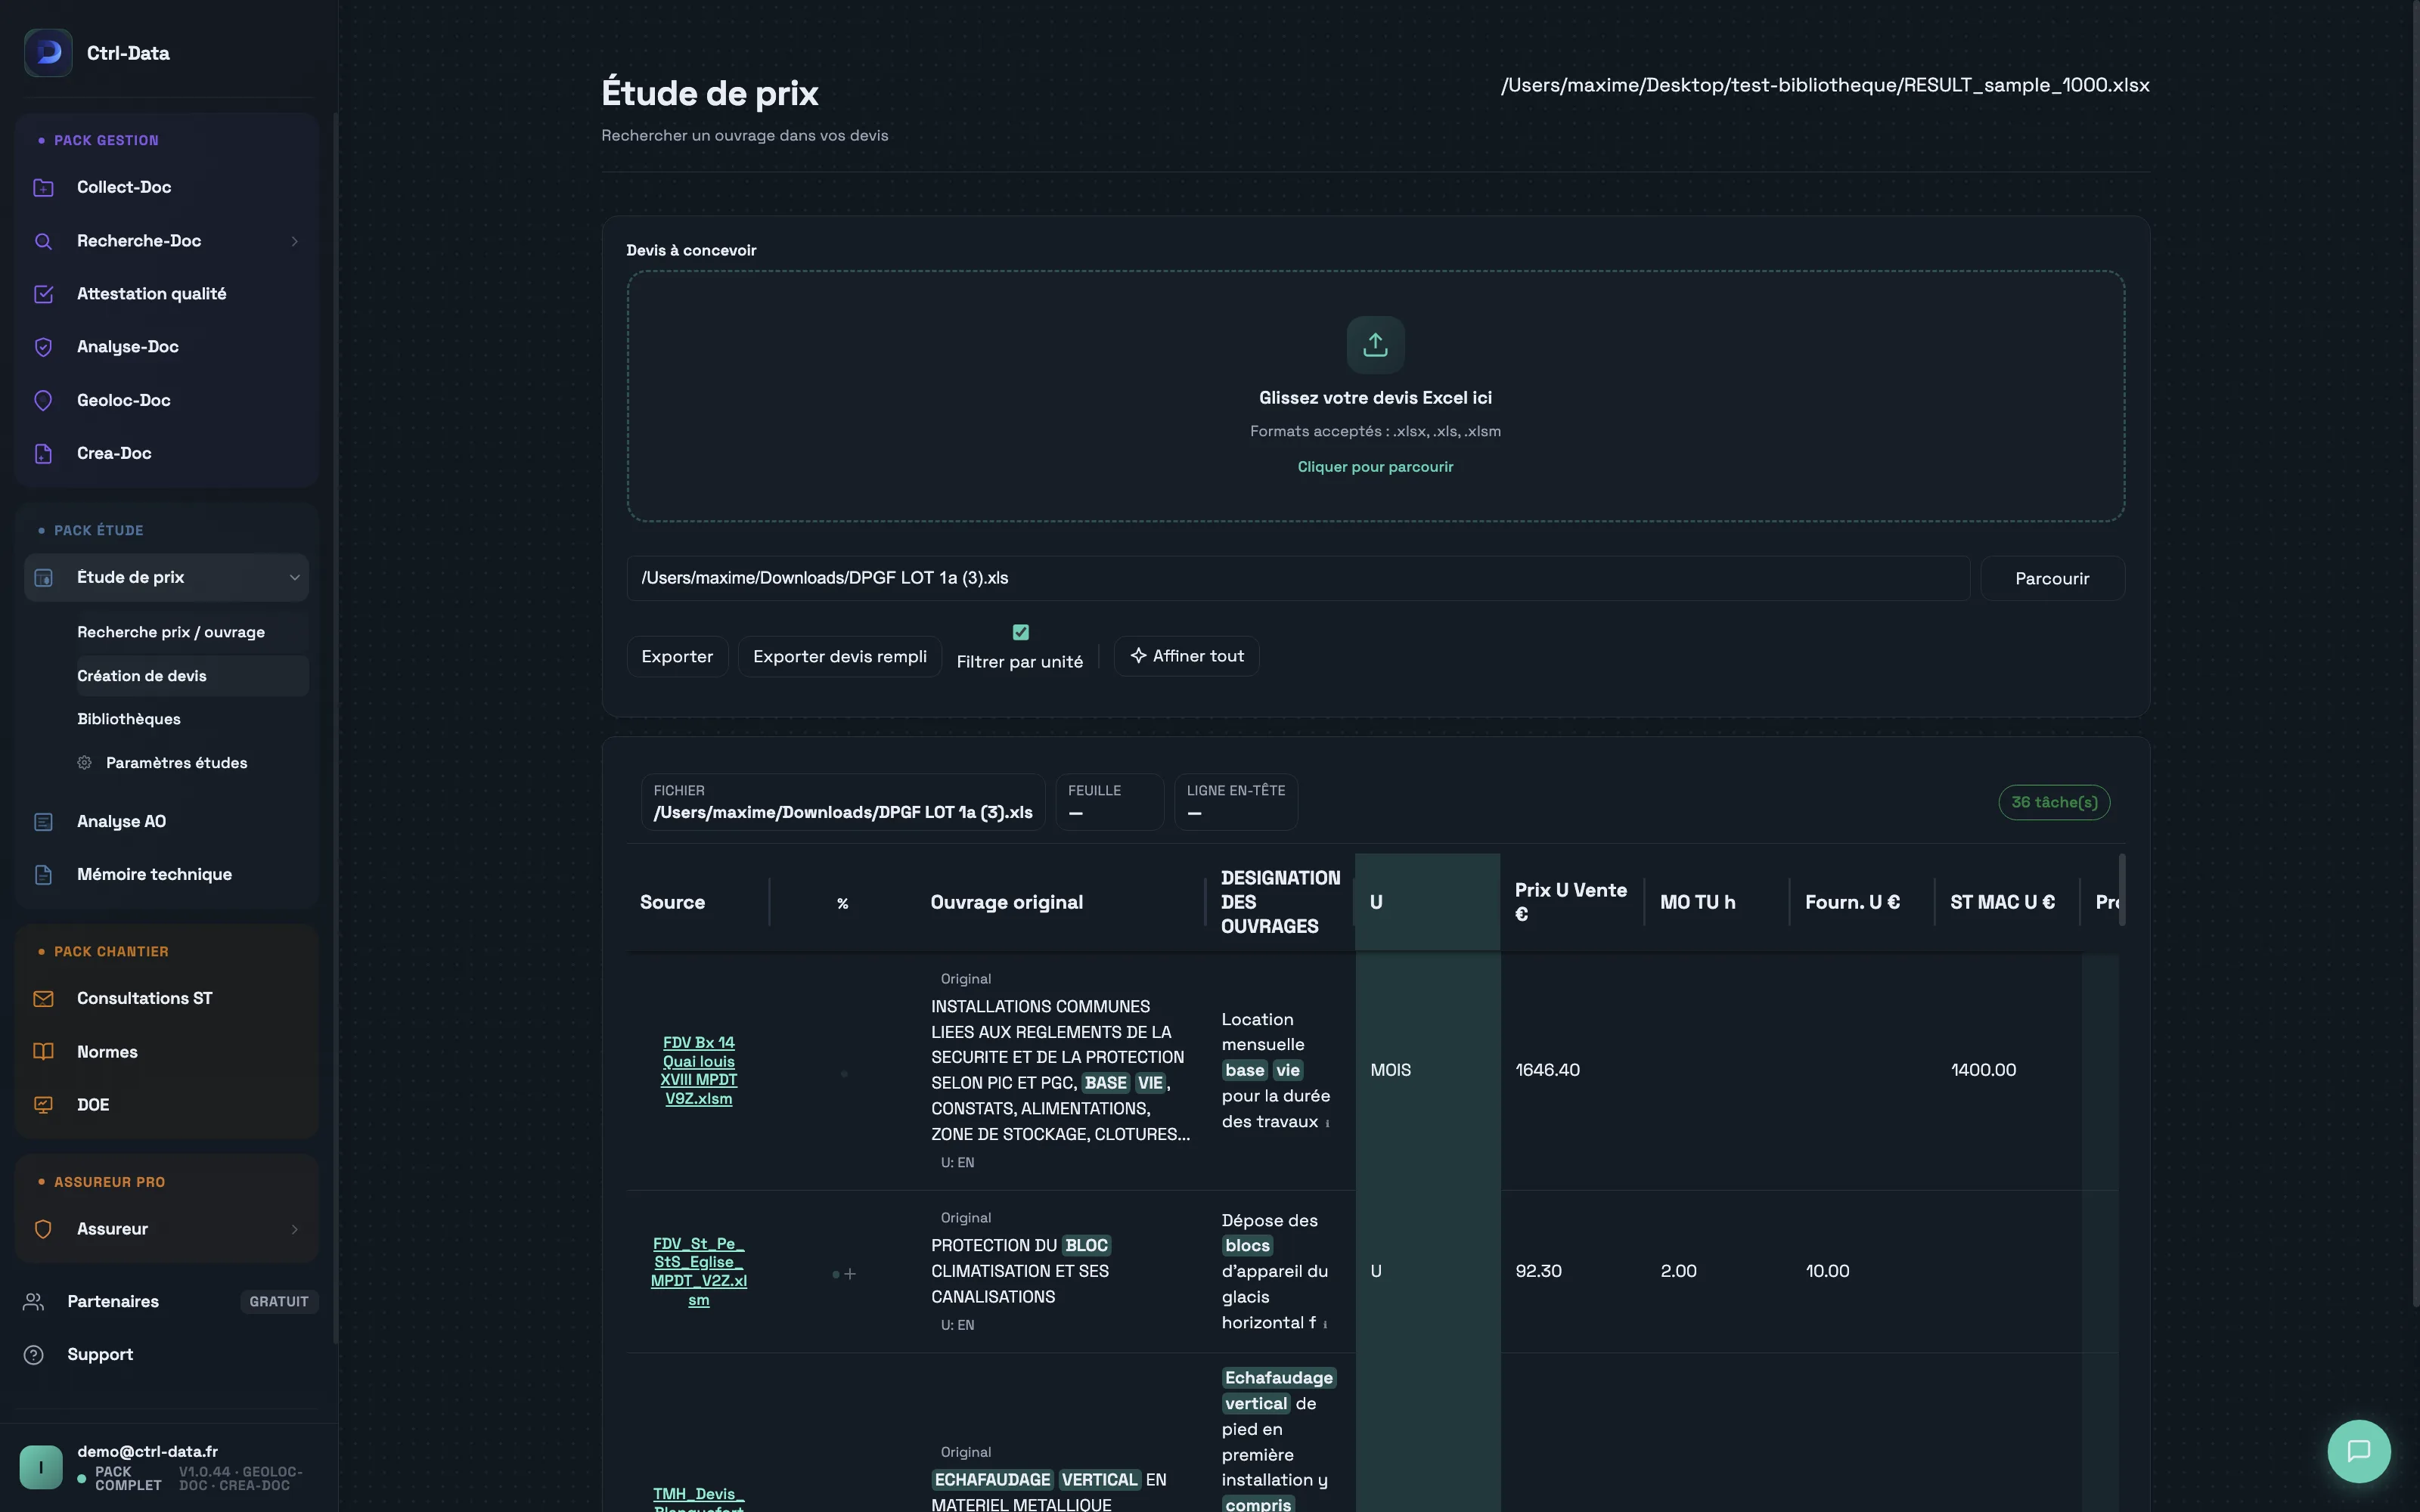Click the devis file path input field
2420x1512 pixels.
(x=1298, y=579)
